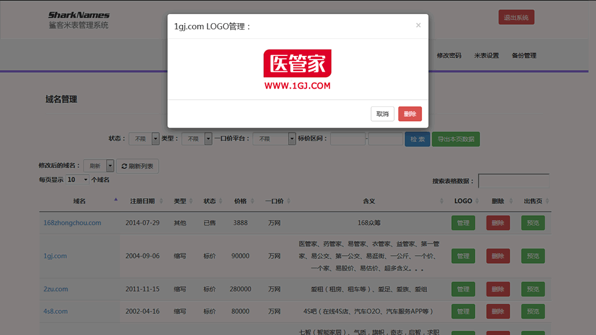Open the 米表设置 menu item
The width and height of the screenshot is (596, 335).
pos(486,55)
